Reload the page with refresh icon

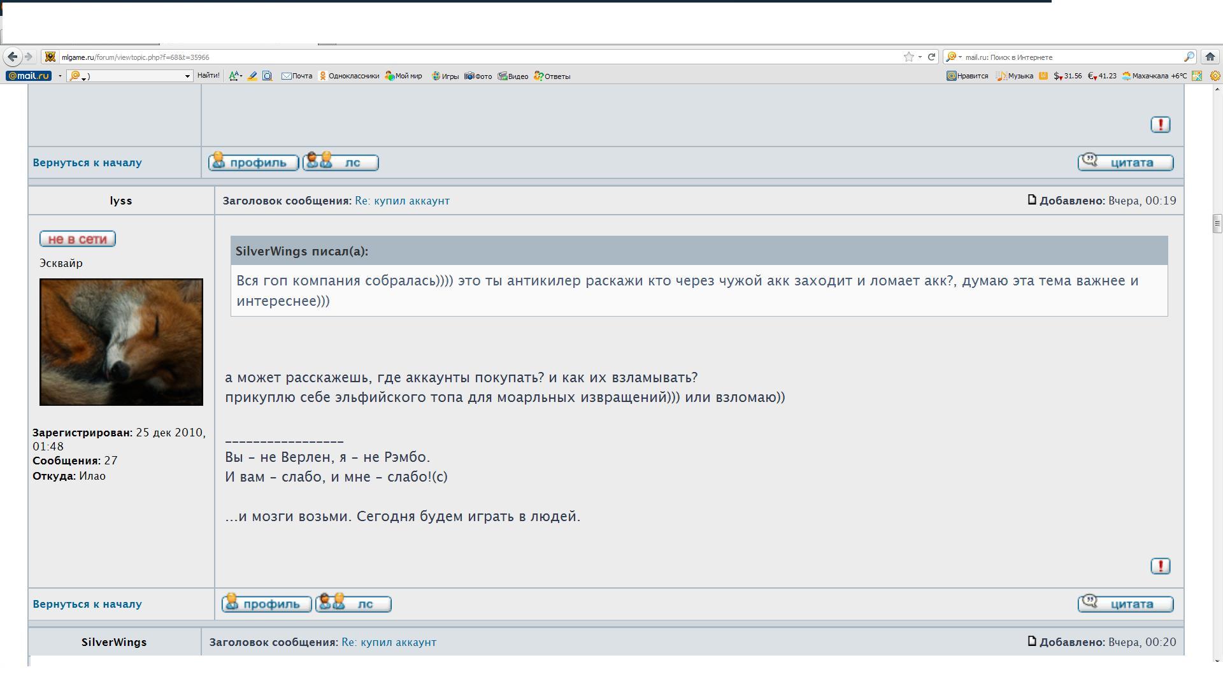click(x=931, y=57)
